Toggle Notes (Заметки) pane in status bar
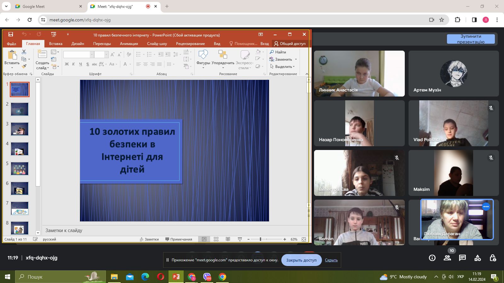Image resolution: width=504 pixels, height=283 pixels. 149,239
